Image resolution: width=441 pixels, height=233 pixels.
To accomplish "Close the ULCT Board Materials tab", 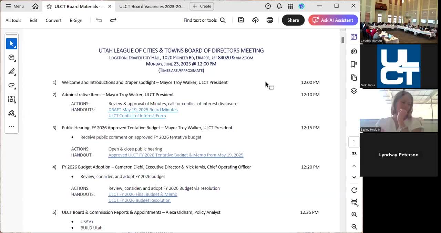I will 110,6.
